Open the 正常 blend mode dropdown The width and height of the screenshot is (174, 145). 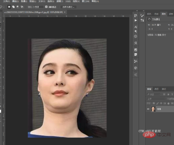click(x=156, y=99)
